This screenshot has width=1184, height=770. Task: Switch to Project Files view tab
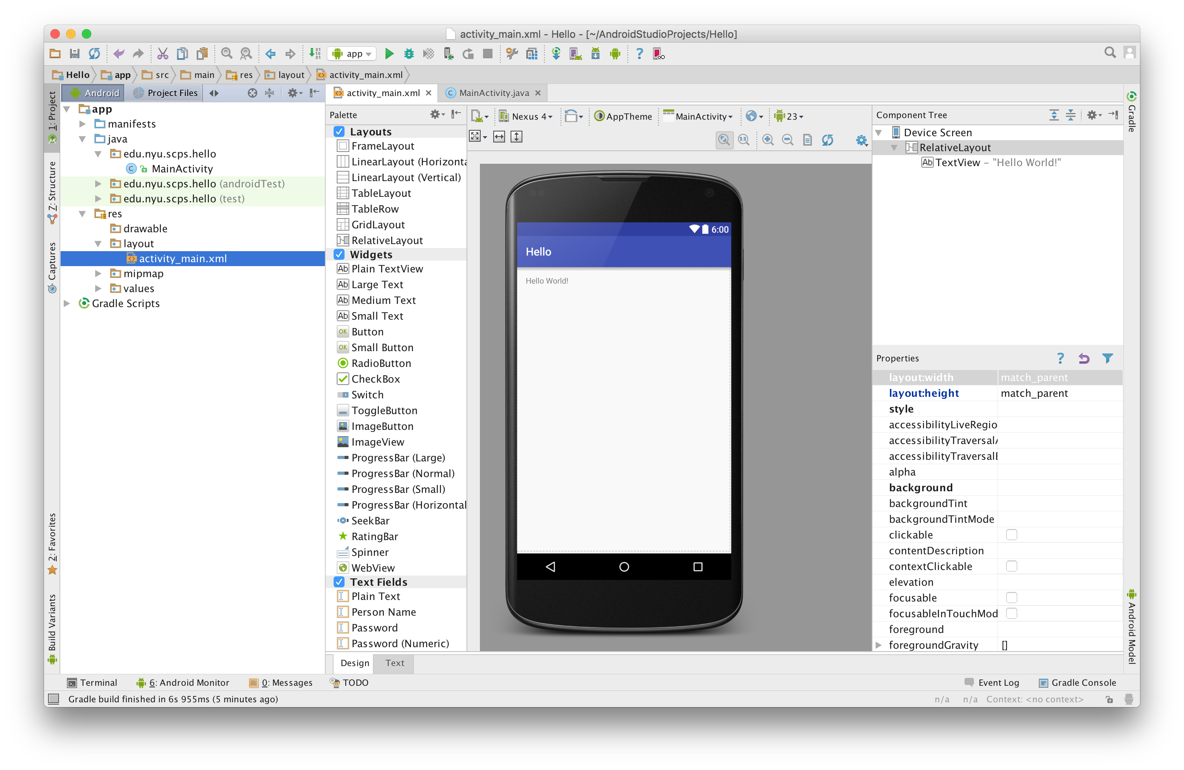pos(165,93)
